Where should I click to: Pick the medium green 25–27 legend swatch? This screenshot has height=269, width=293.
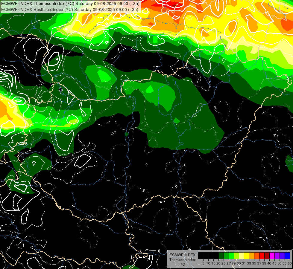pos(226,256)
